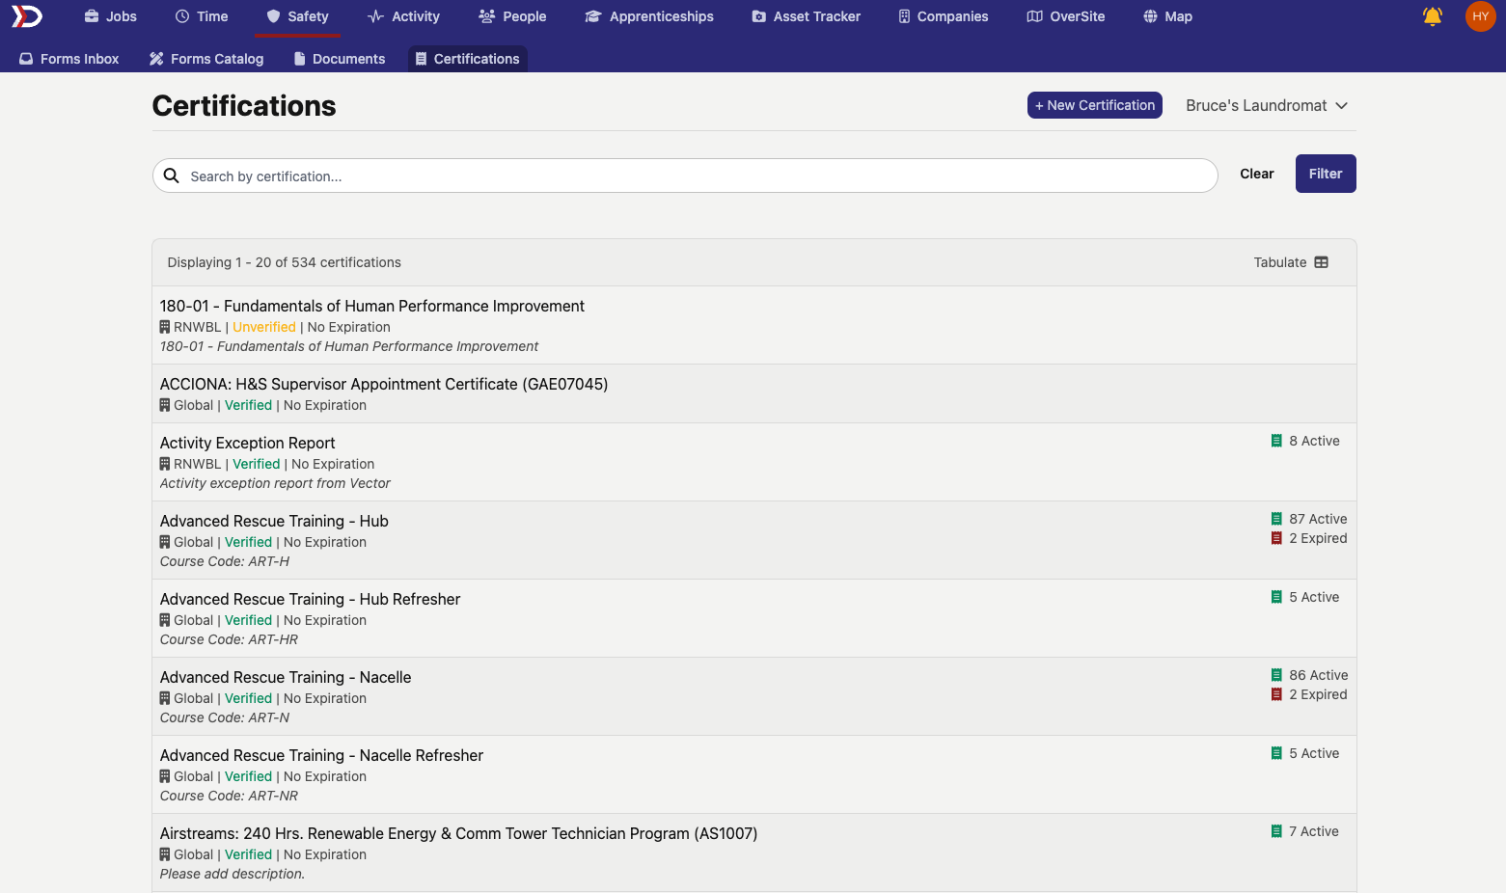Focus the Search by certification field
The image size is (1506, 893).
coord(685,176)
